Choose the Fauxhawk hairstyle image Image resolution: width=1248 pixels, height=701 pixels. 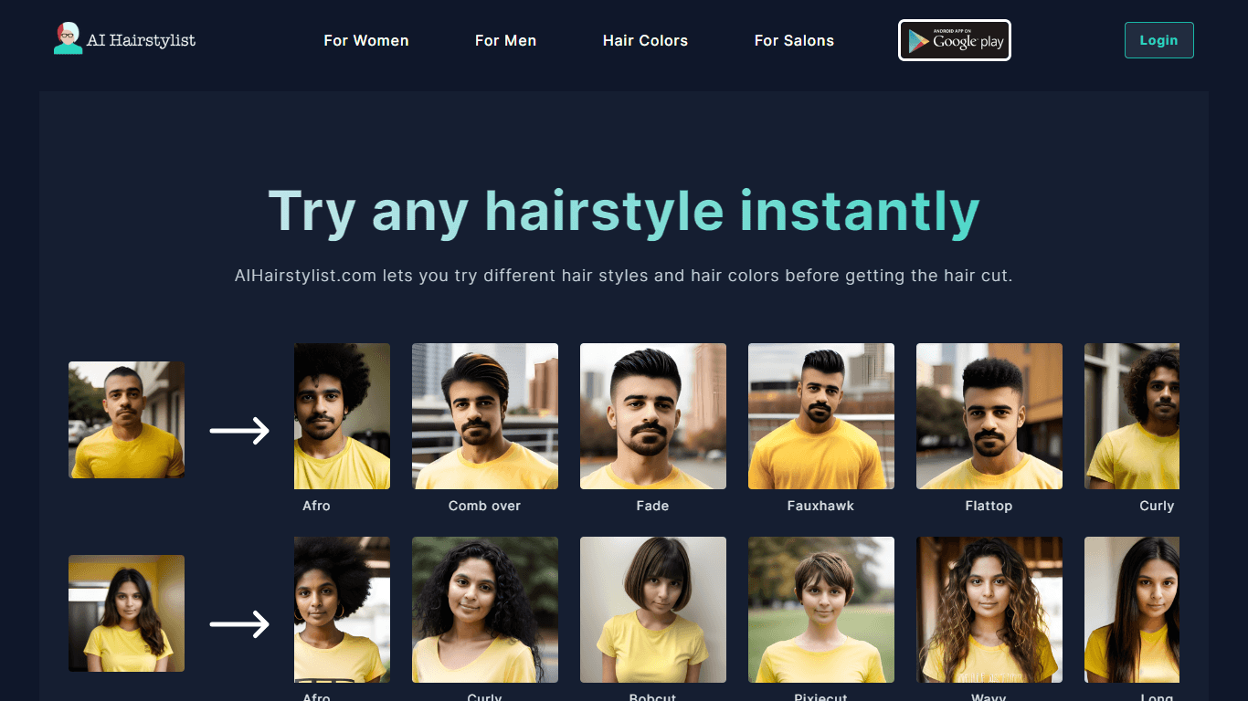click(x=821, y=416)
